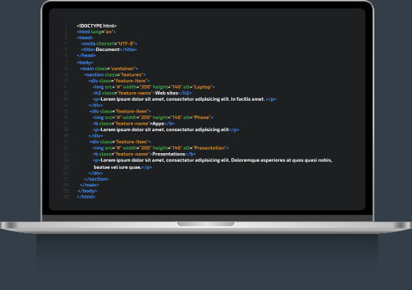Click the beatae vel iure quae line
Viewport: 412px width, 290px height.
pyautogui.click(x=122, y=167)
